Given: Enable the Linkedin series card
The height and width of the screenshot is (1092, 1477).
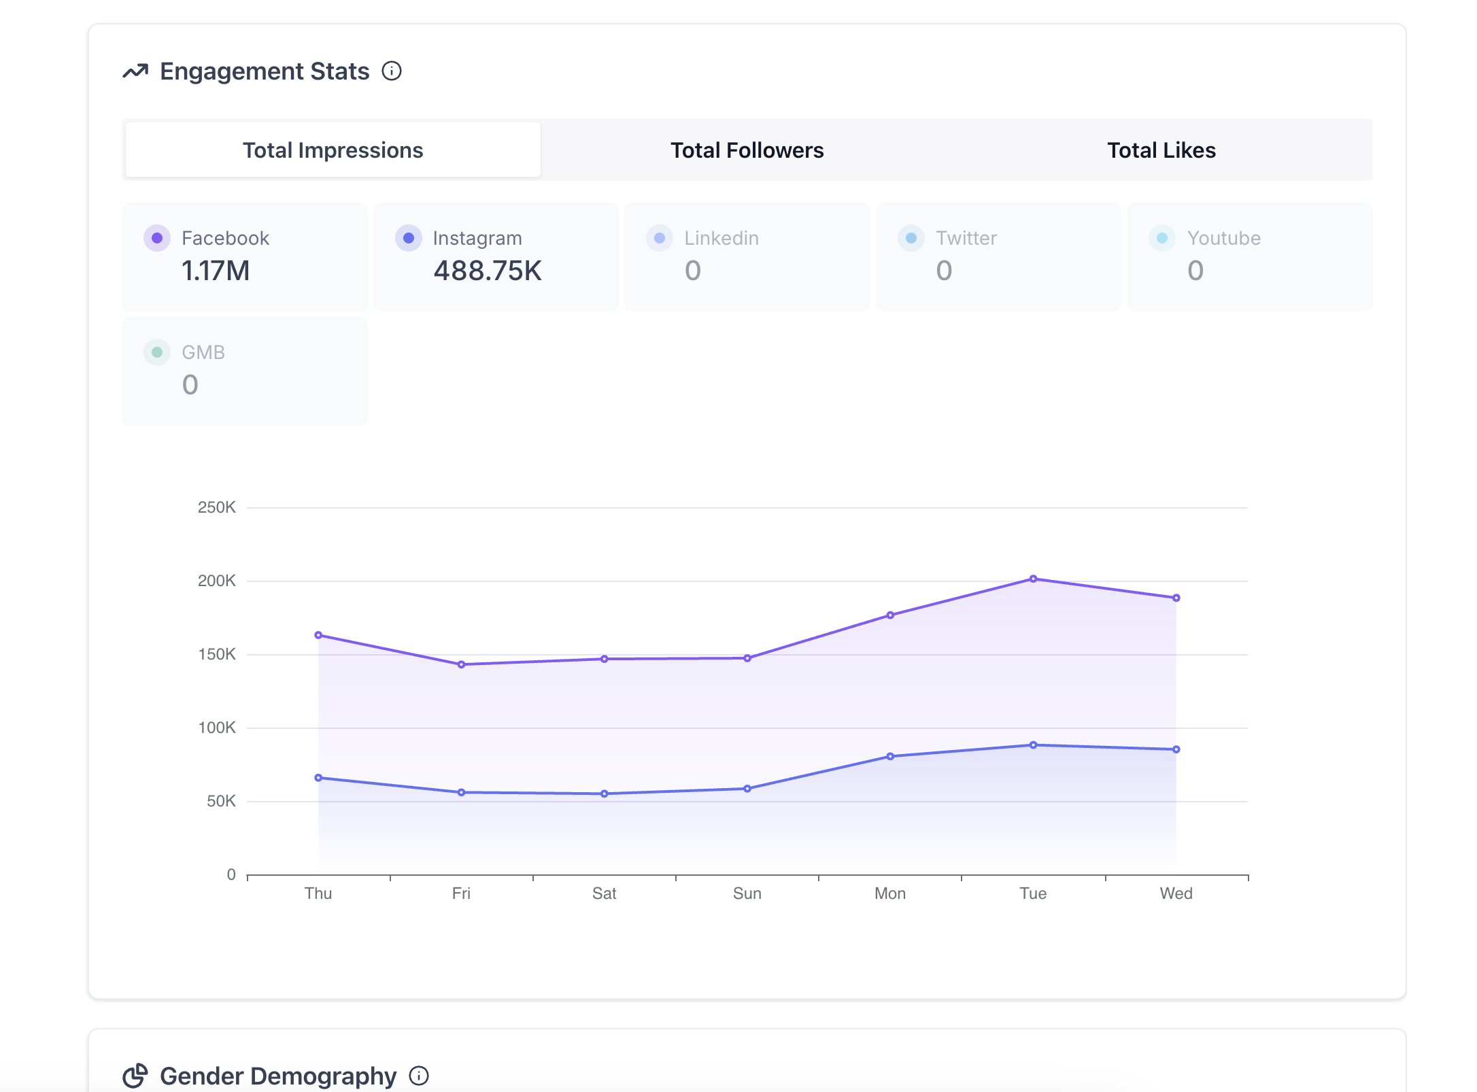Looking at the screenshot, I should coord(747,257).
